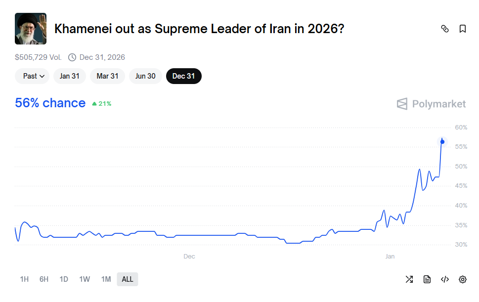Screen dimensions: 479x302
Task: Switch to the Jun 30 tab
Action: click(145, 76)
